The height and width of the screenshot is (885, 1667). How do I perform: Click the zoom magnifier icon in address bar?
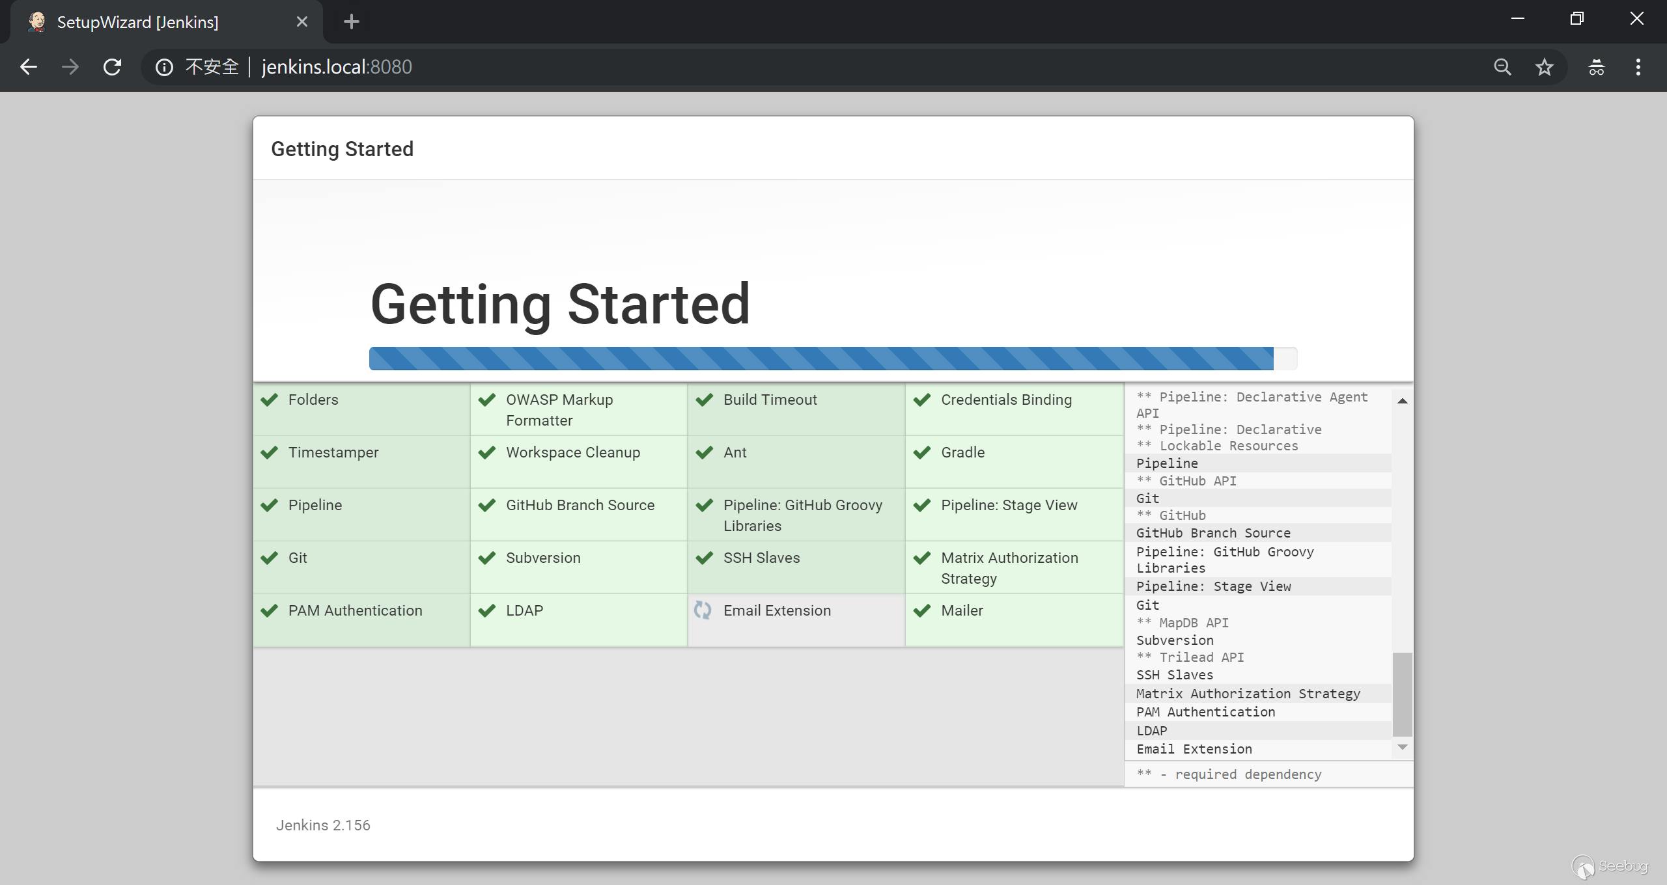click(x=1502, y=67)
